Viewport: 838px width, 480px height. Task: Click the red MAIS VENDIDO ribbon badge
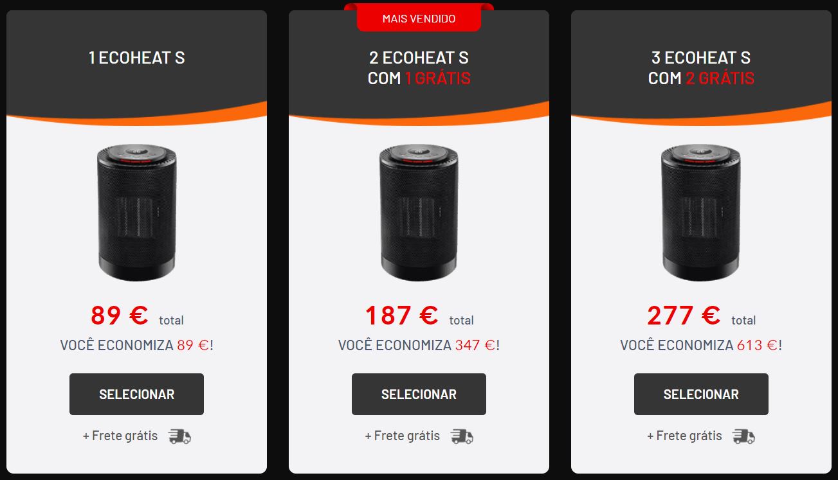pyautogui.click(x=419, y=17)
